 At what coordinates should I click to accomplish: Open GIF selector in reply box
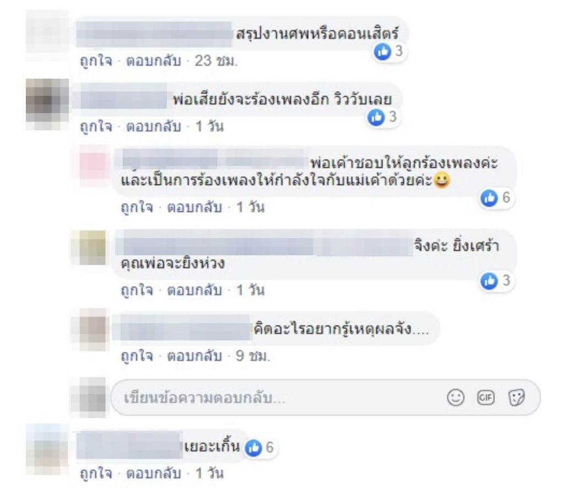coord(486,398)
